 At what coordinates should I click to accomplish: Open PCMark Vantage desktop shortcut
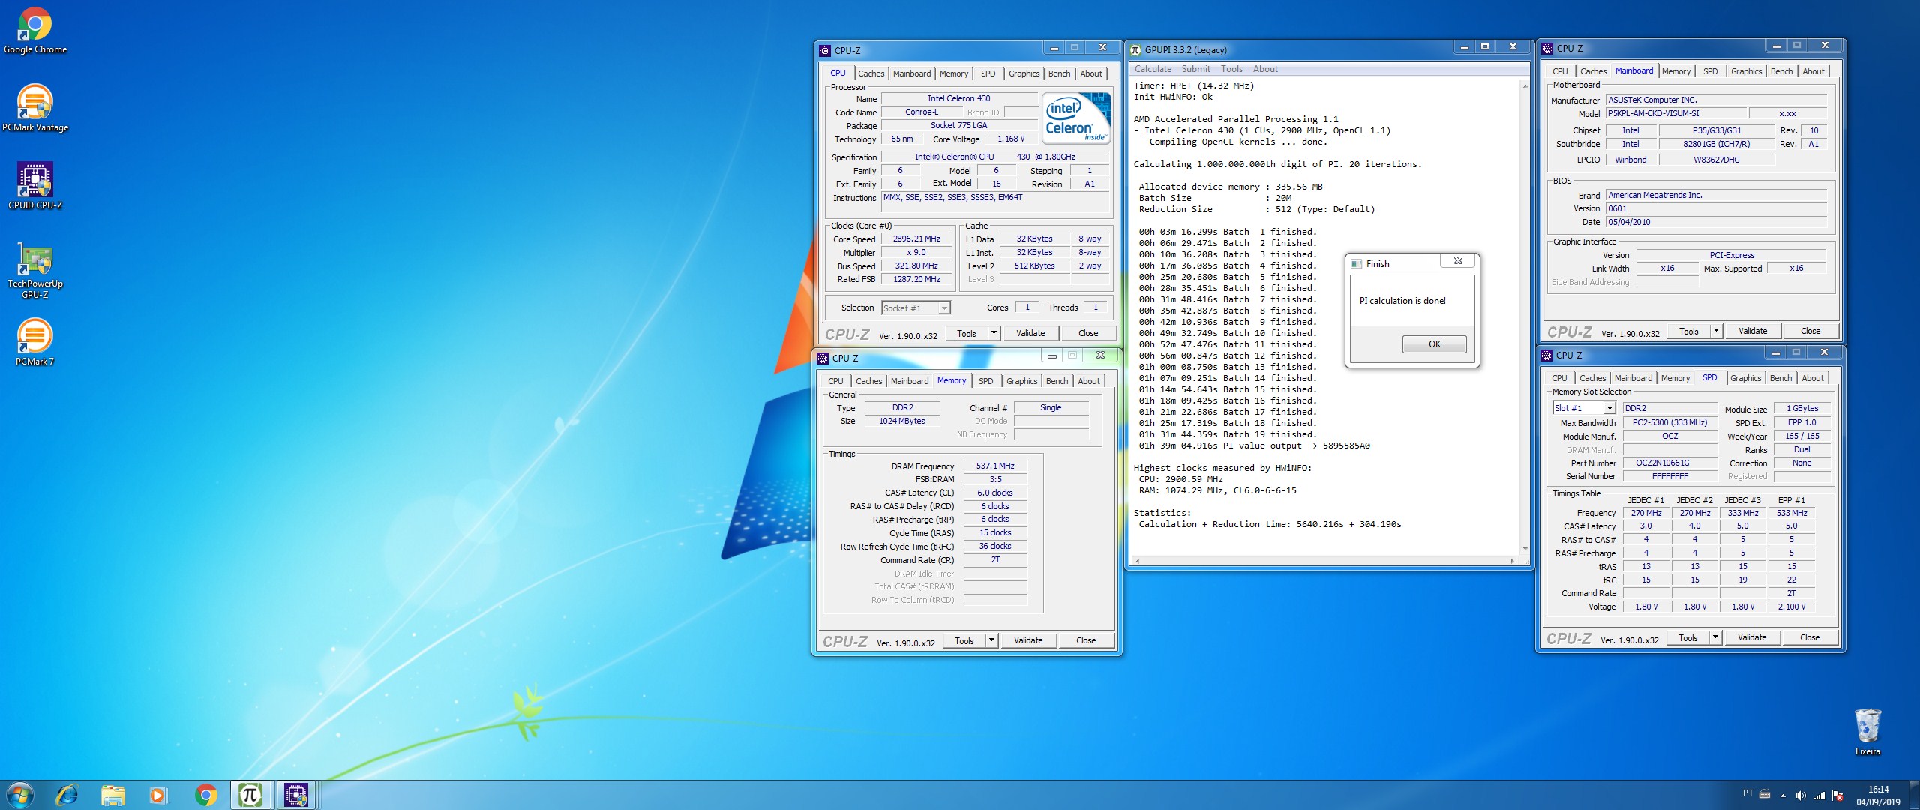coord(34,109)
